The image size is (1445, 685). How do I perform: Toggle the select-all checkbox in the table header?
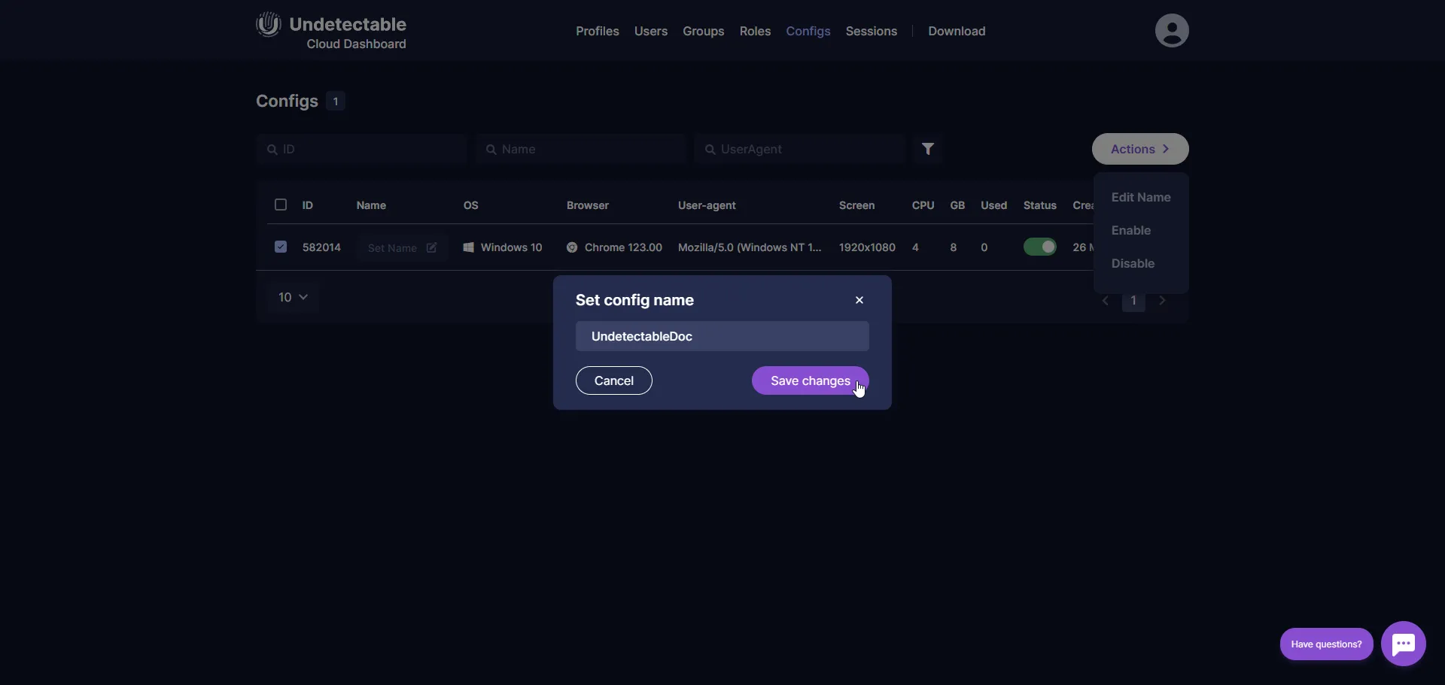281,205
